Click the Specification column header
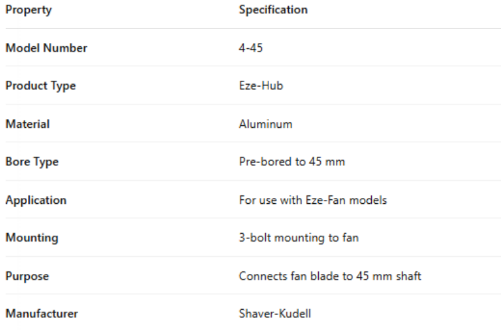The height and width of the screenshot is (331, 501). click(273, 10)
